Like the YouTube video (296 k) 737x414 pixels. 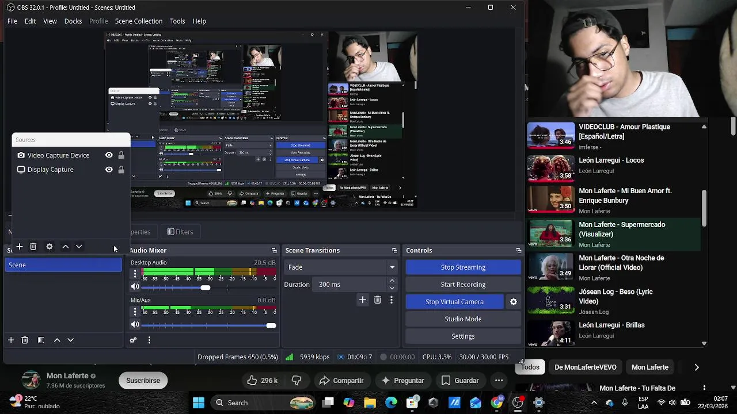click(x=263, y=380)
